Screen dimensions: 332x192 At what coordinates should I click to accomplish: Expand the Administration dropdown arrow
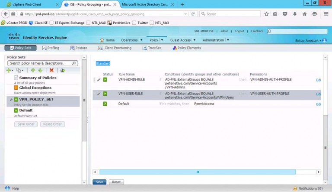pyautogui.click(x=228, y=40)
